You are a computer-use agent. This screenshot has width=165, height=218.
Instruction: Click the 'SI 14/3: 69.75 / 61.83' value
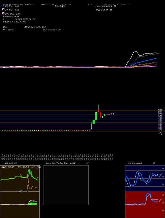point(25,19)
